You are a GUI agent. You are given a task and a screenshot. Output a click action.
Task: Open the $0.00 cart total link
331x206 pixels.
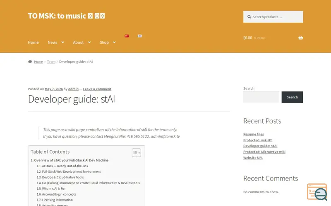(254, 38)
